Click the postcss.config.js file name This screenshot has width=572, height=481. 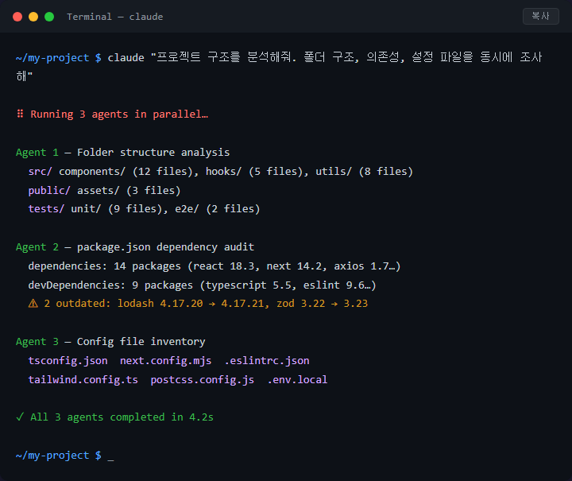[x=202, y=380]
